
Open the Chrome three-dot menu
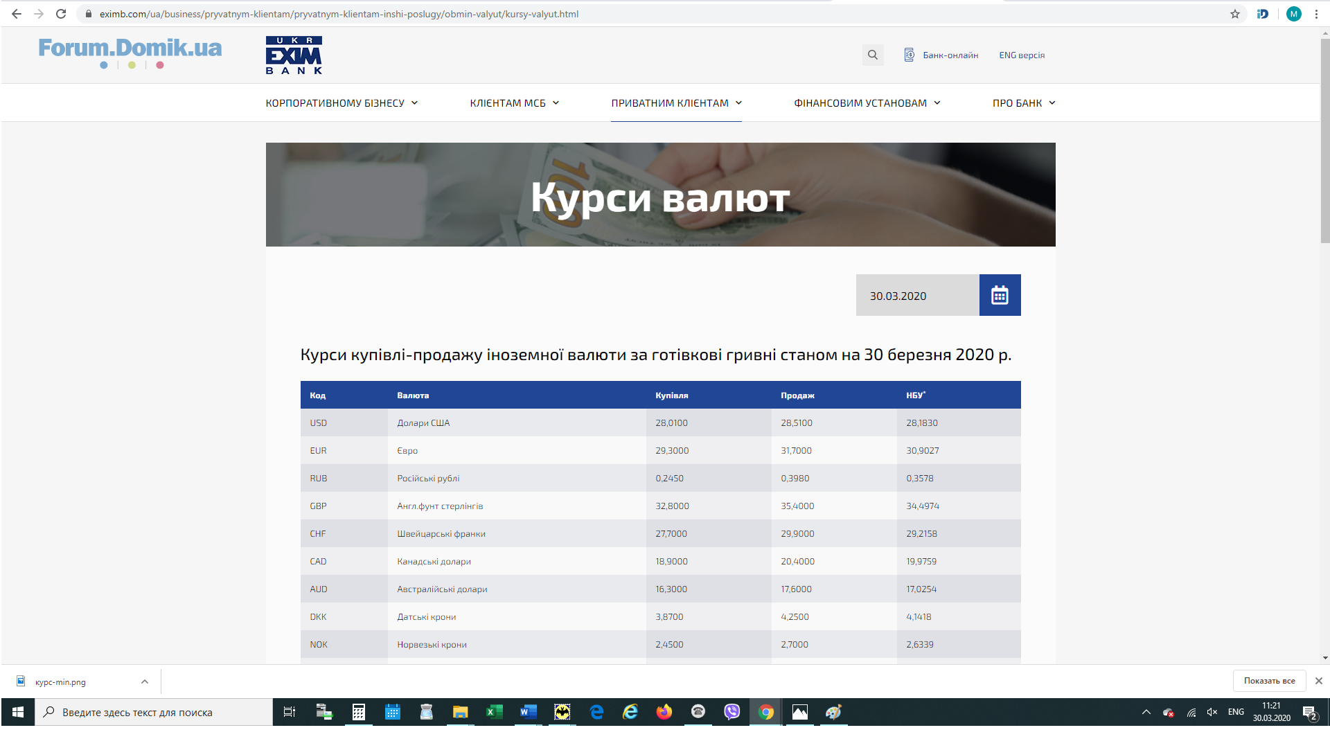1316,14
